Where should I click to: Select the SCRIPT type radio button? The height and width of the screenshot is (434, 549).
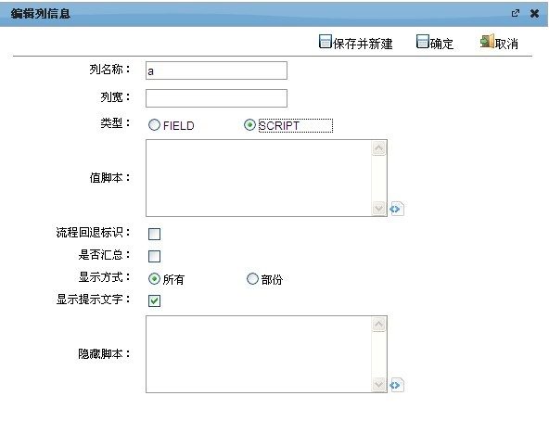[x=249, y=125]
